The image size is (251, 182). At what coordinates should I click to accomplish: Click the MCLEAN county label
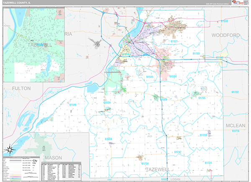point(236,126)
